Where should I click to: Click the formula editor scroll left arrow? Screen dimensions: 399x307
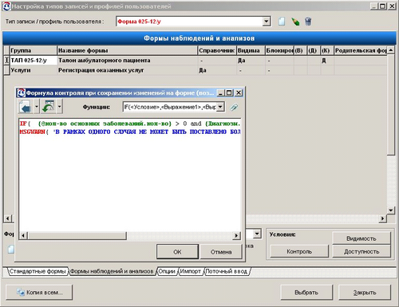click(23, 235)
